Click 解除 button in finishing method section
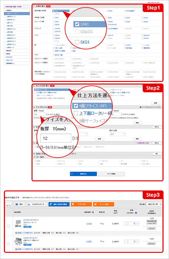This screenshot has height=259, width=169. click(x=156, y=103)
